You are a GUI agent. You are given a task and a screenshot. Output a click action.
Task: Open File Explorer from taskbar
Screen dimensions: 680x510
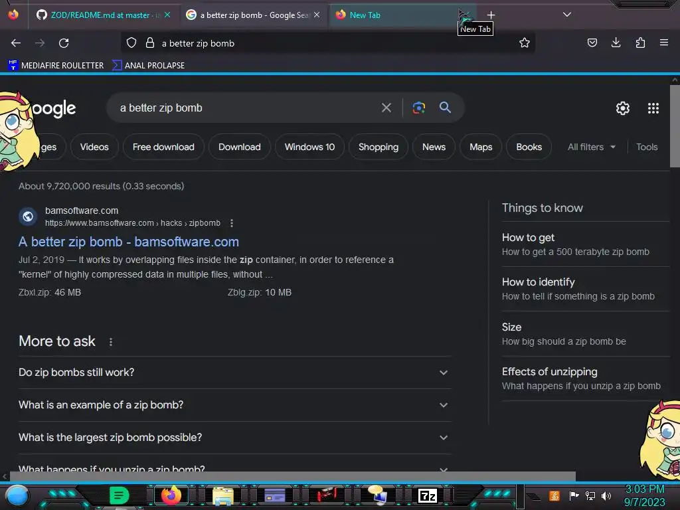[x=223, y=495]
